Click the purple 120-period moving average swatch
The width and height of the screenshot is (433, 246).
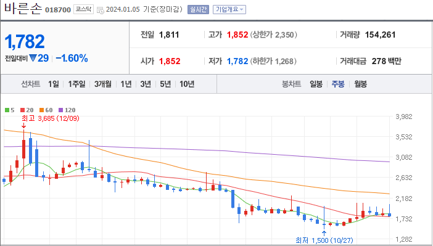click(x=60, y=110)
